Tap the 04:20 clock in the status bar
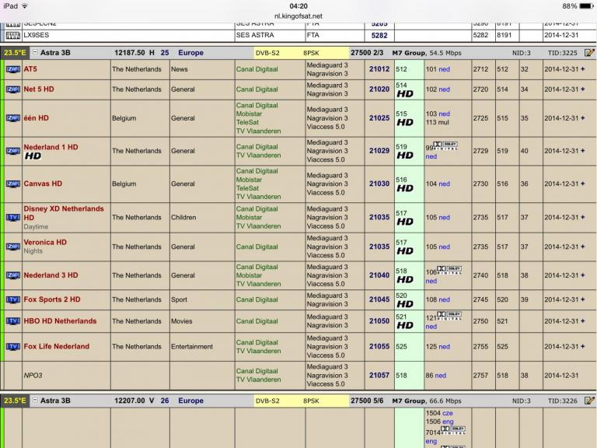The height and width of the screenshot is (448, 597). click(298, 6)
